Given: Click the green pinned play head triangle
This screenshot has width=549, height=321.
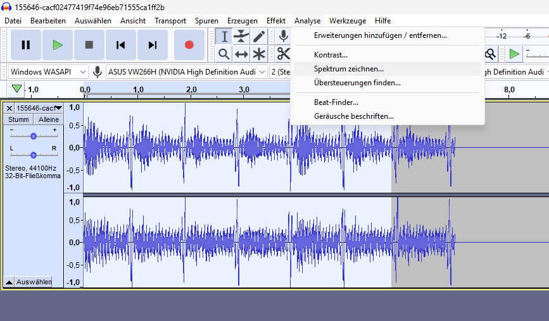Looking at the screenshot, I should [x=16, y=89].
